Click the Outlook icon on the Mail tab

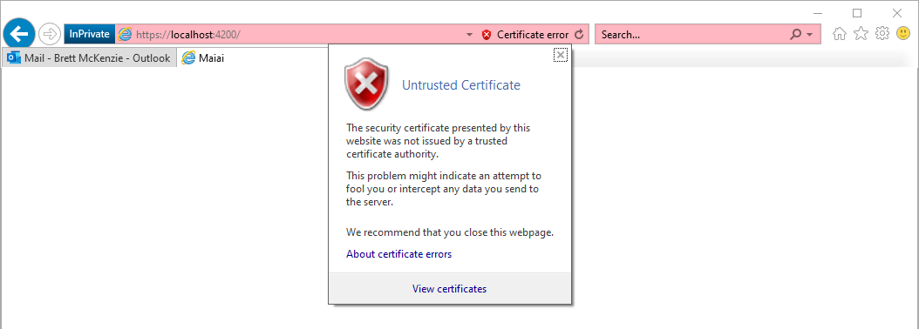(x=14, y=58)
